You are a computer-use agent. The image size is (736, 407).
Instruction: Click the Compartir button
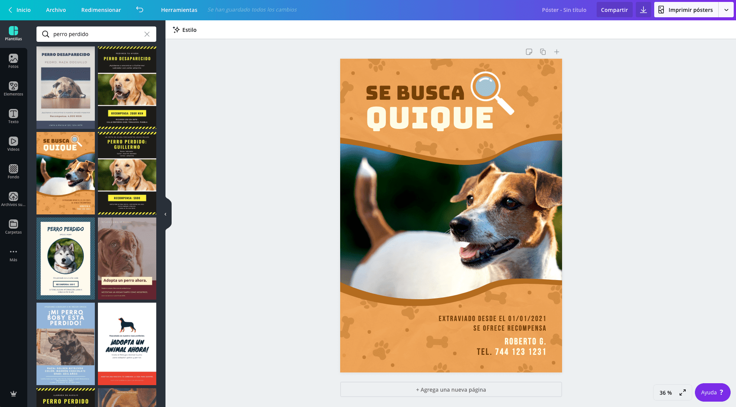614,10
